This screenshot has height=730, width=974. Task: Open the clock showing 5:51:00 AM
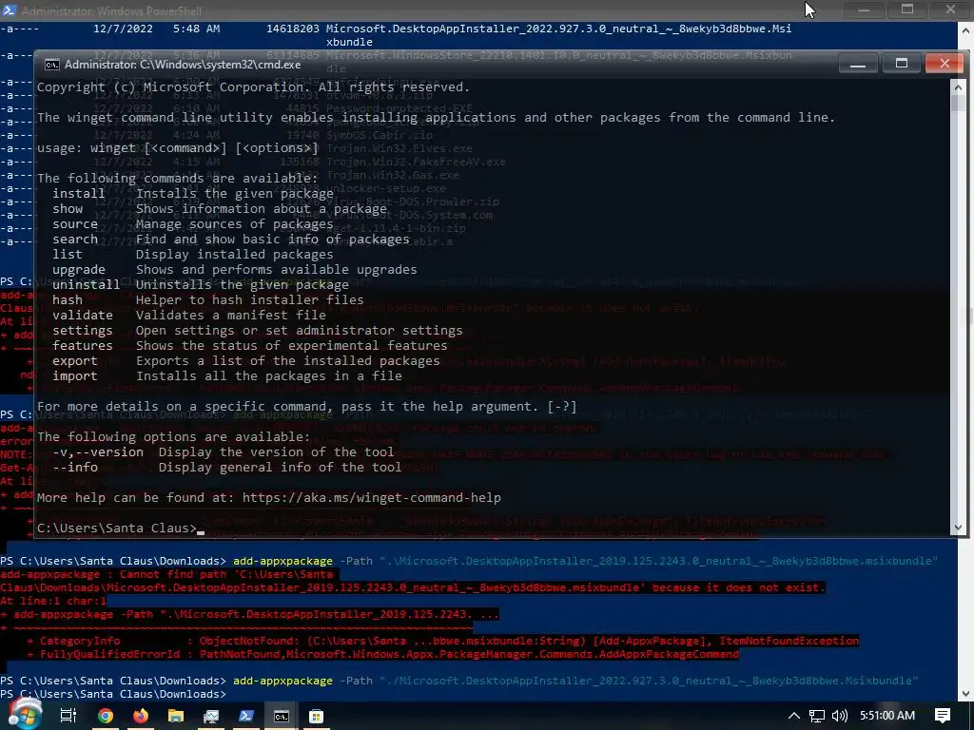(887, 716)
